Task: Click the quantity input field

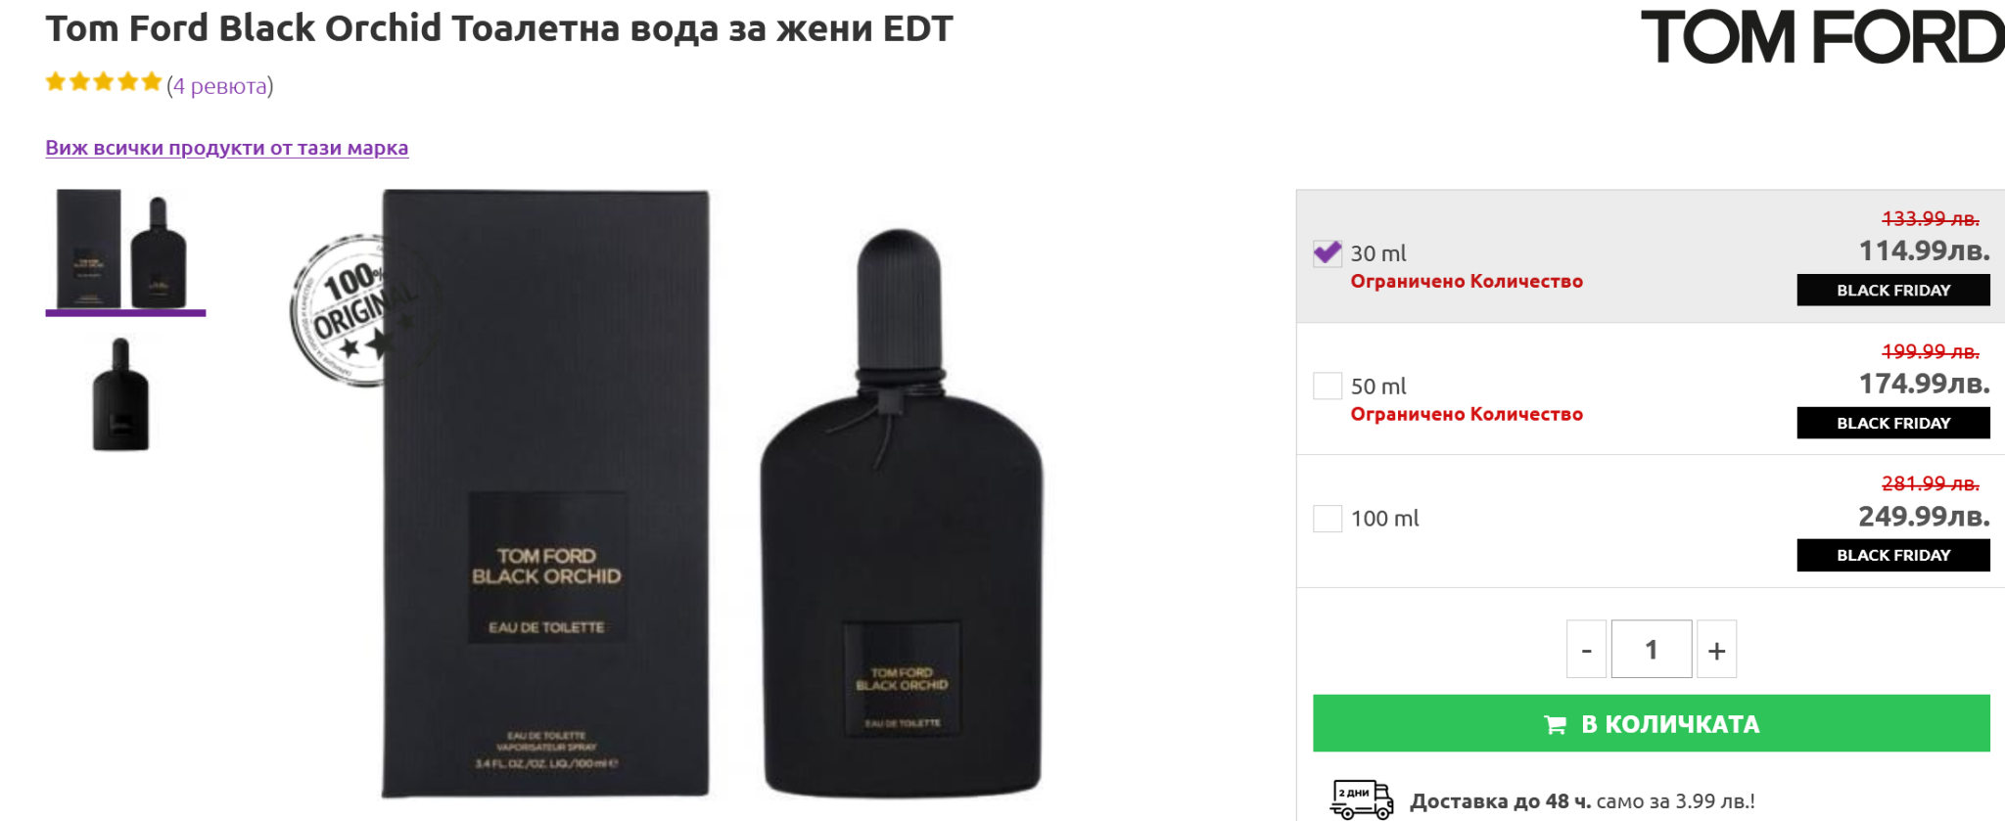Action: (1651, 650)
